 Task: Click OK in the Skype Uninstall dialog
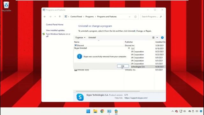point(123,66)
